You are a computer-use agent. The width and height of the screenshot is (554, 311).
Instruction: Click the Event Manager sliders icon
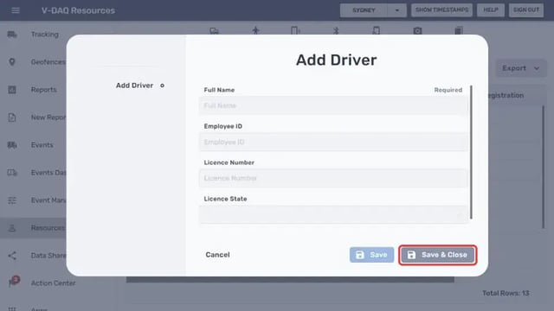(12, 200)
